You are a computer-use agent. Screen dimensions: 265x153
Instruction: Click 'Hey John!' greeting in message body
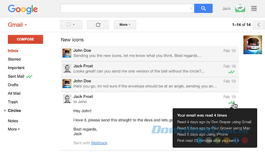pos(82,111)
